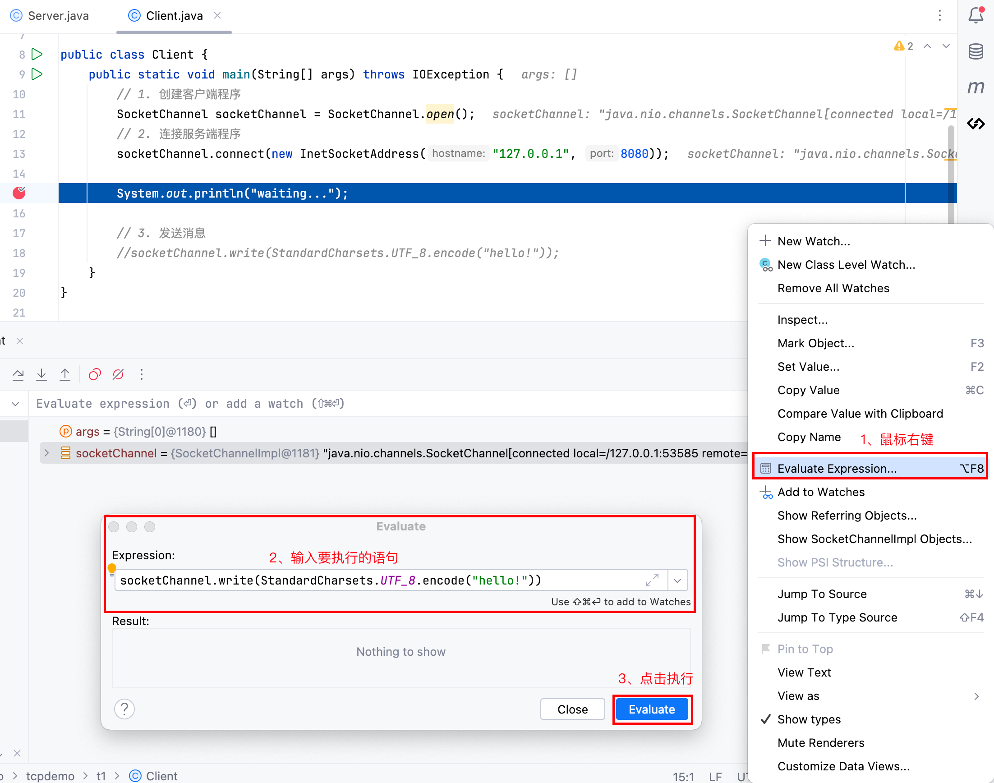Open the View as submenu
Image resolution: width=994 pixels, height=783 pixels.
tap(871, 695)
